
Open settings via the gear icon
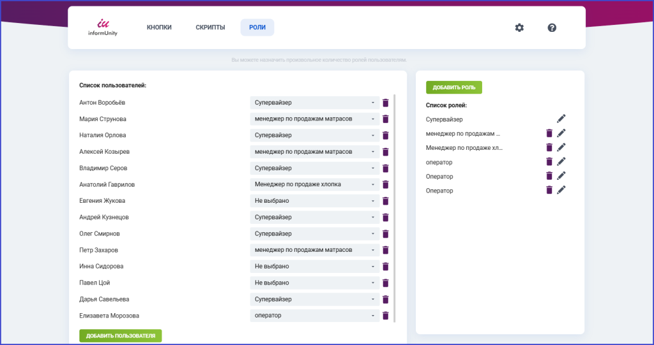tap(519, 27)
